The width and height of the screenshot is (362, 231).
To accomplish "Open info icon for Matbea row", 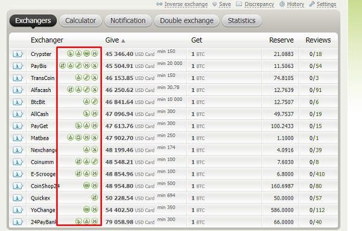I will click(x=17, y=138).
